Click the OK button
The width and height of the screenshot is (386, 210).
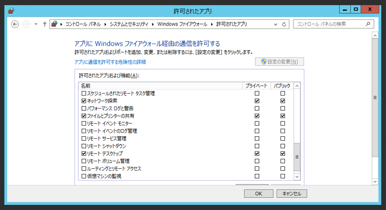(259, 194)
